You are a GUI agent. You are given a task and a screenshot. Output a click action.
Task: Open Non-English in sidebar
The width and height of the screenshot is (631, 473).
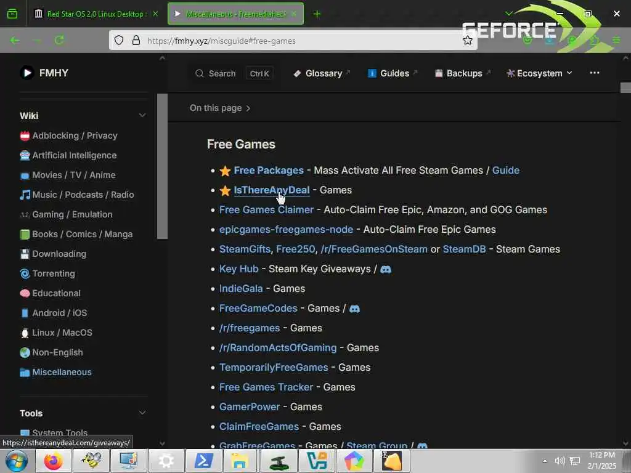pyautogui.click(x=52, y=352)
